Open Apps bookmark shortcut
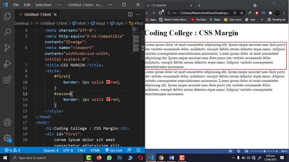Screen dimensions: 289x162 click(151, 20)
